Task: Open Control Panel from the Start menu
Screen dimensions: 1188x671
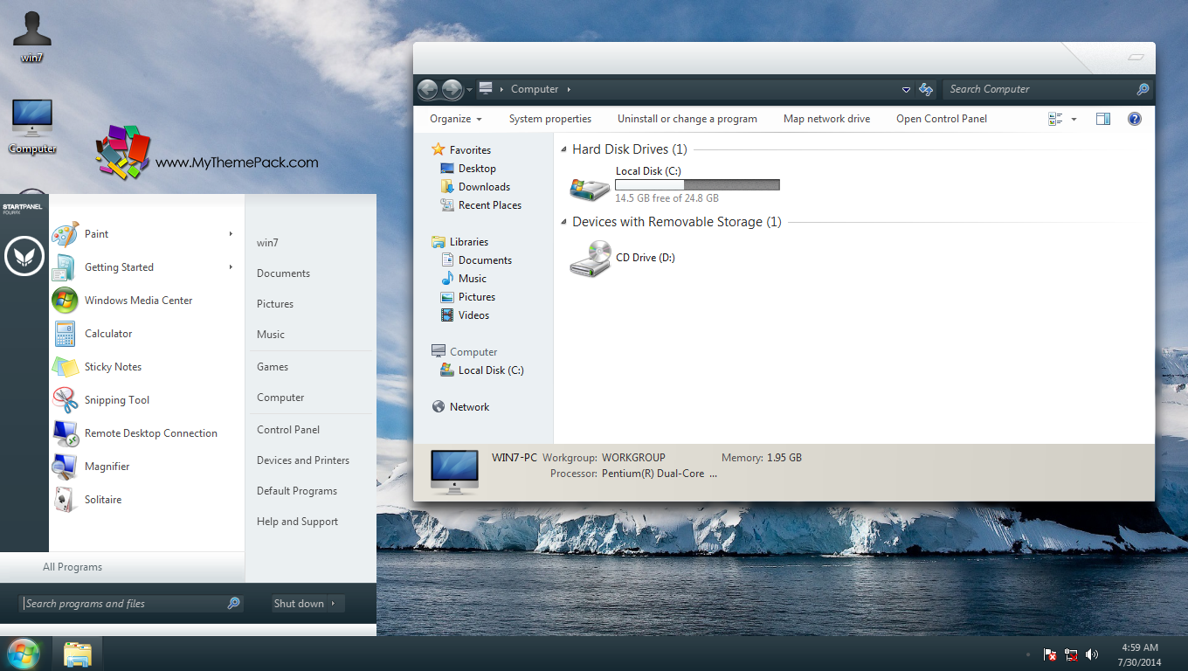Action: pyautogui.click(x=288, y=430)
